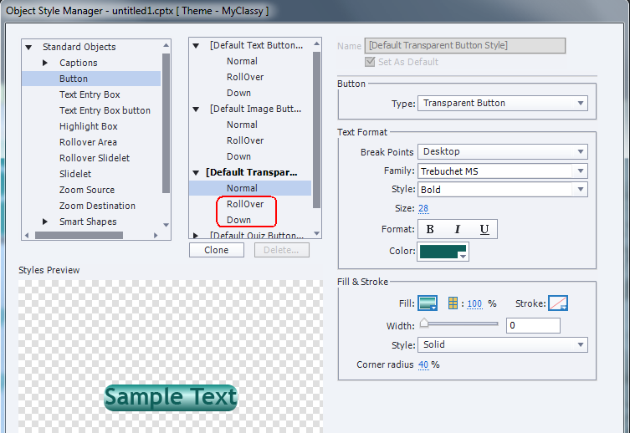
Task: Click the stroke Width slider handle
Action: click(x=424, y=324)
